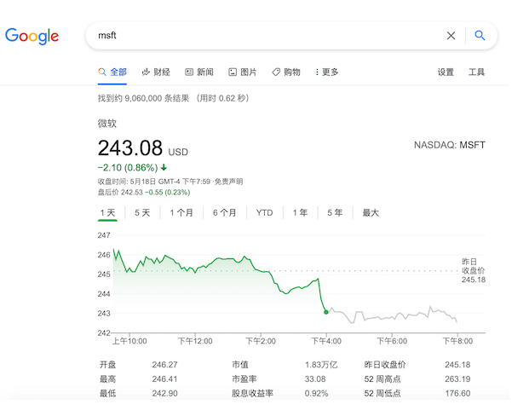
Task: Click the 开盘 value 246.27
Action: 164,365
